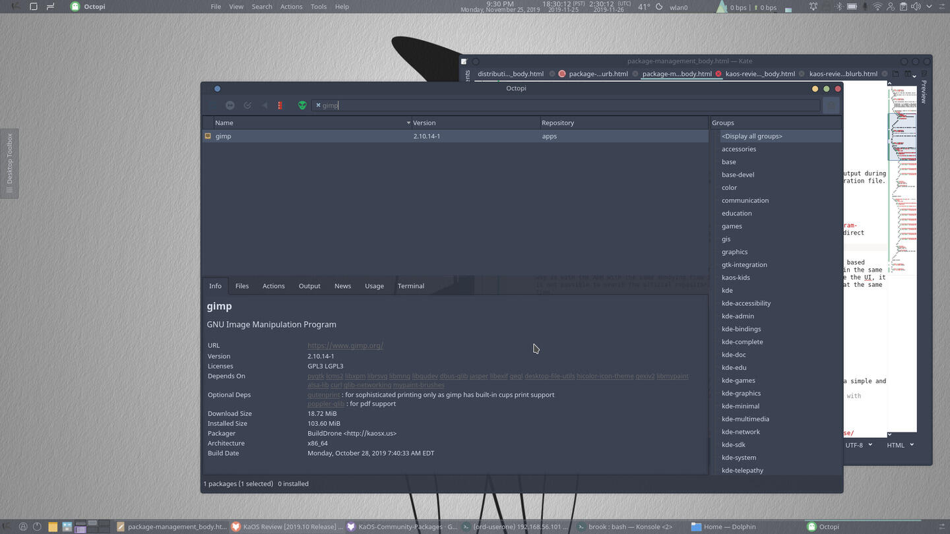950x534 pixels.
Task: Click the red cancel transaction toolbar icon
Action: pos(280,105)
